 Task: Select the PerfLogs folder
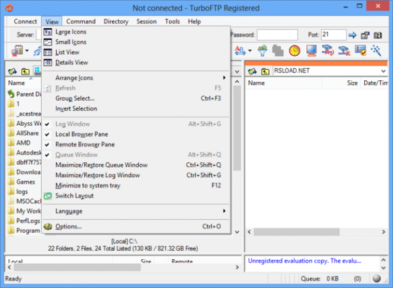coord(24,221)
